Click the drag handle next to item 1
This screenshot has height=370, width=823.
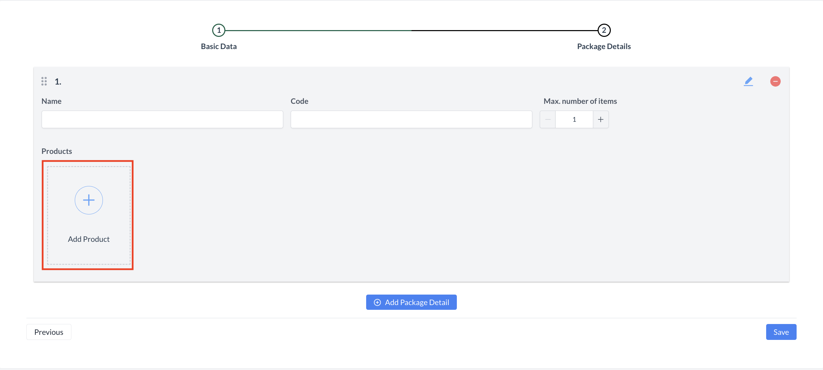44,81
